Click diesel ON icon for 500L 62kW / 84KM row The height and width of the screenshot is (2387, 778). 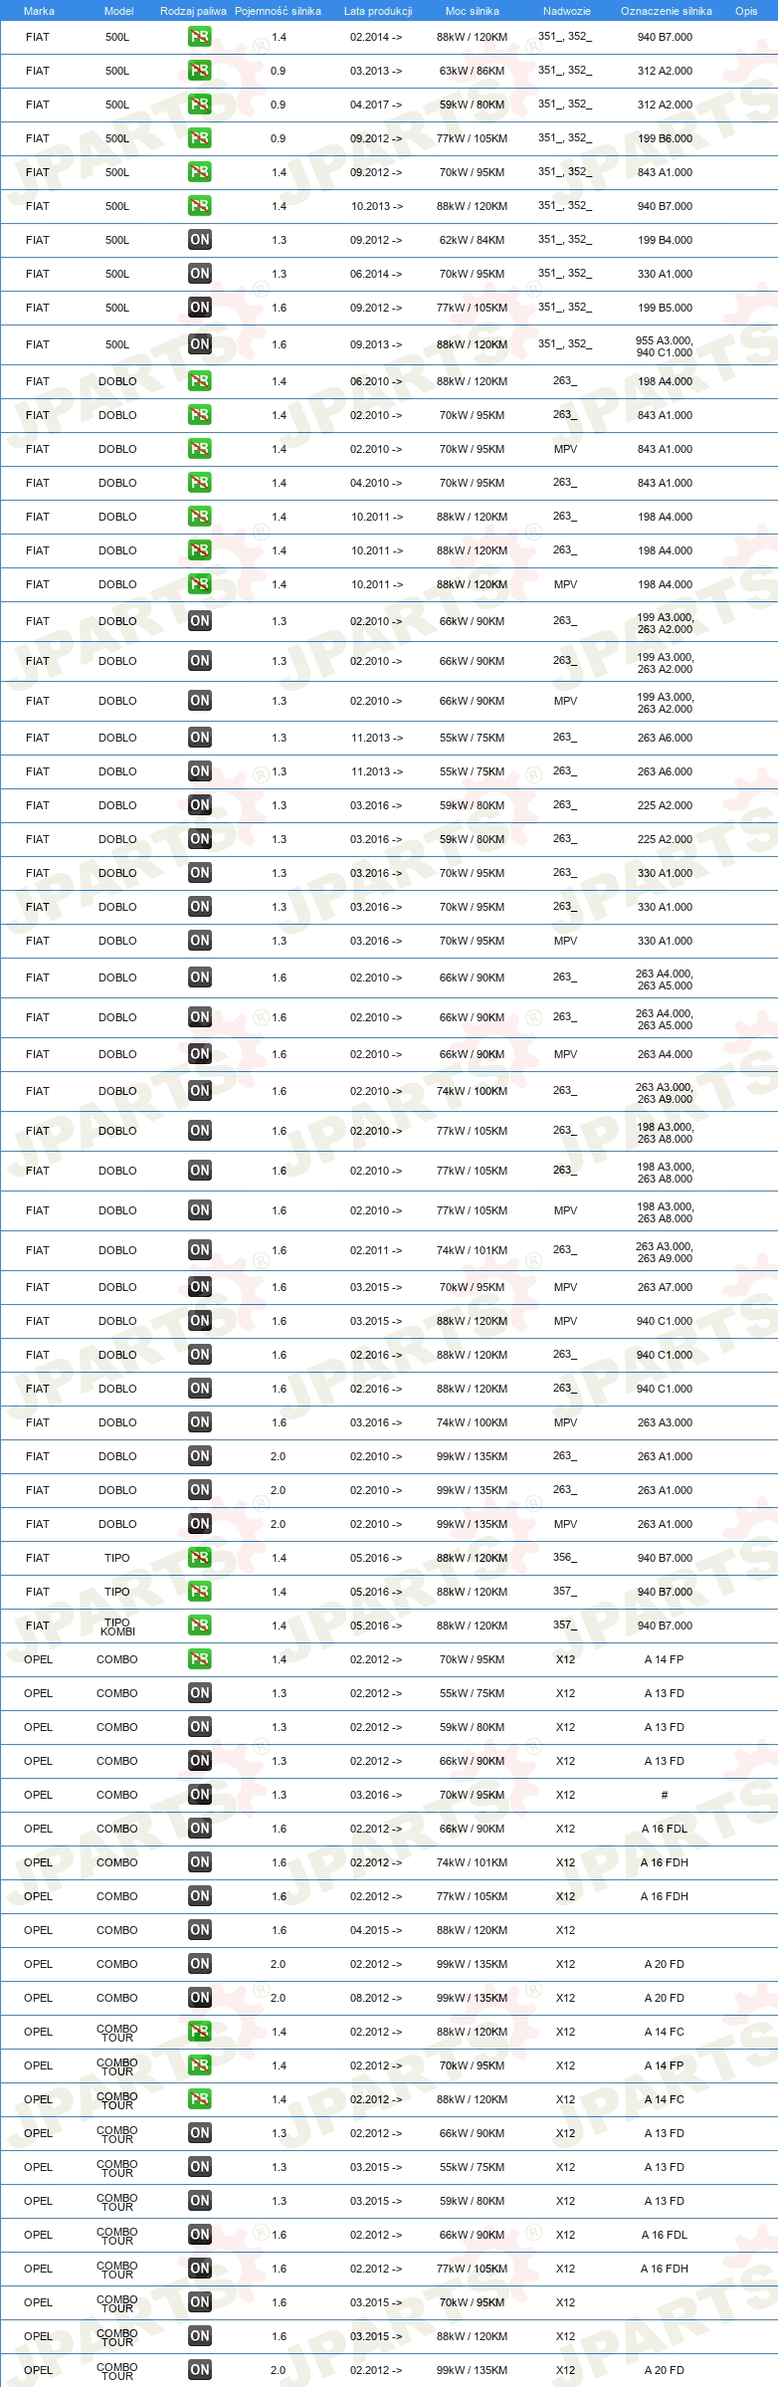tap(200, 240)
